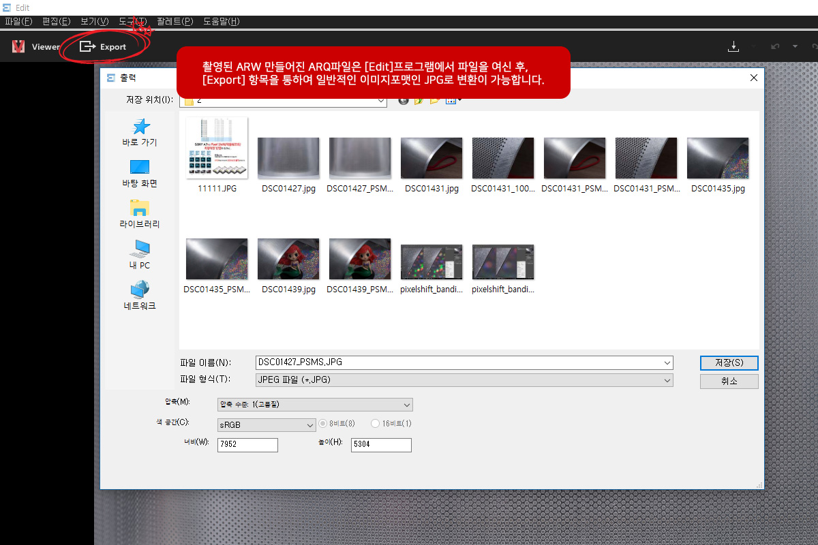Screen dimensions: 818x545
Task: Open the Viewer application icon
Action: (x=19, y=46)
